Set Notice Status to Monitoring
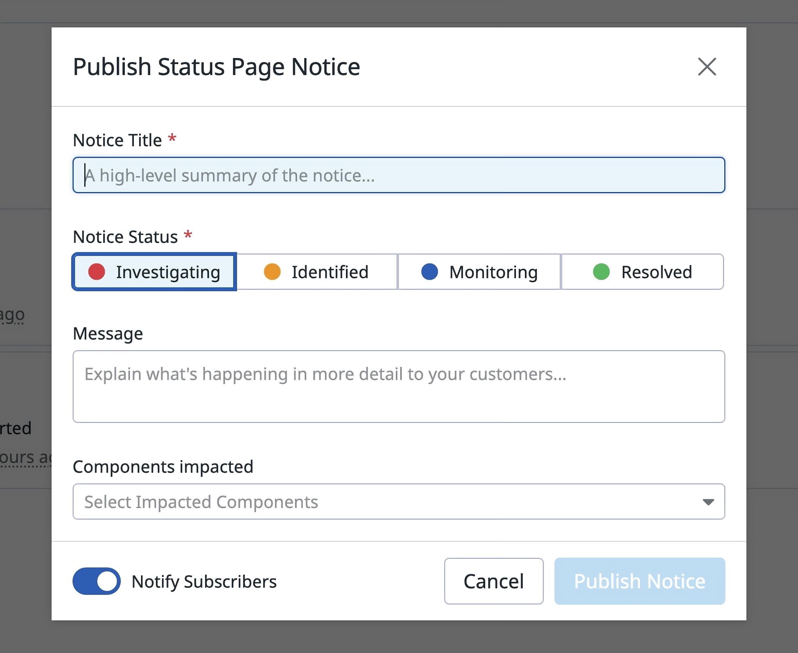This screenshot has height=653, width=798. point(479,272)
